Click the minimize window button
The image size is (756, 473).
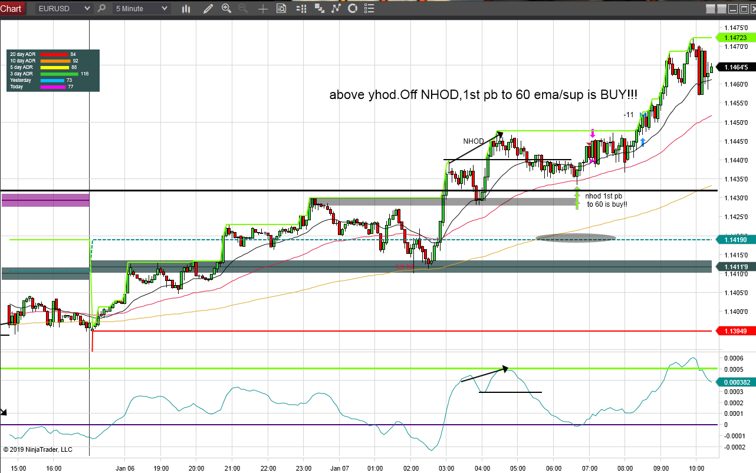[732, 9]
